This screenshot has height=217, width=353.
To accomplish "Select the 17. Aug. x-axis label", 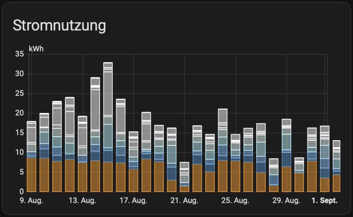I will [133, 201].
